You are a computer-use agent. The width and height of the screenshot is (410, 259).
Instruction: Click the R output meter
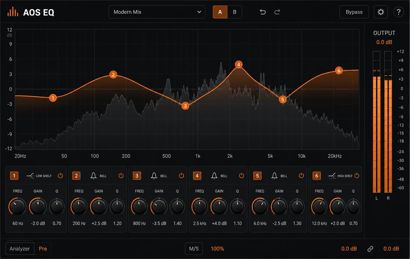click(x=388, y=122)
